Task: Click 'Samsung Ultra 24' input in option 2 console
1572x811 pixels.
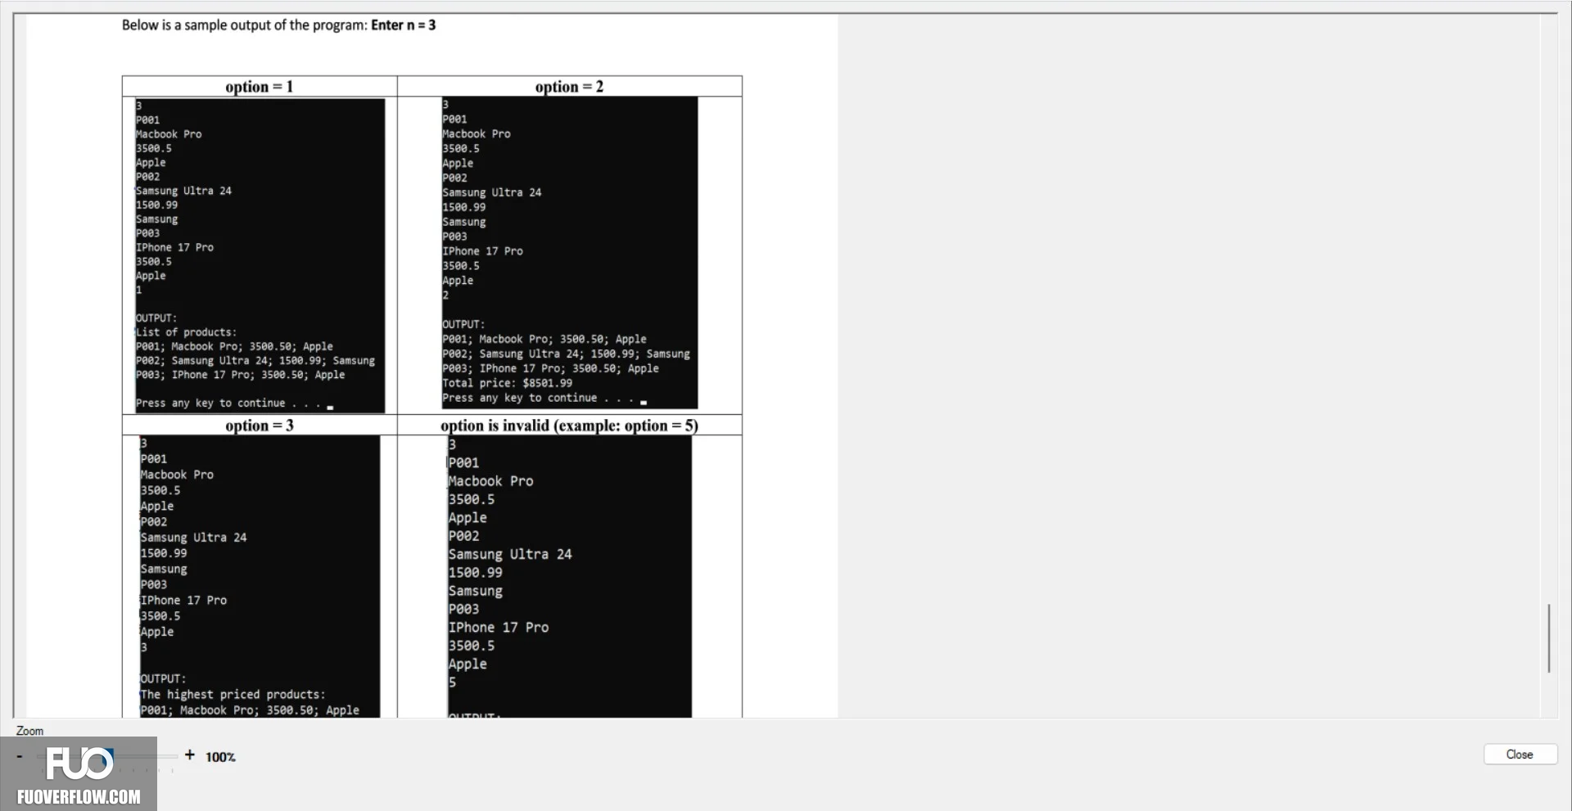Action: point(492,192)
